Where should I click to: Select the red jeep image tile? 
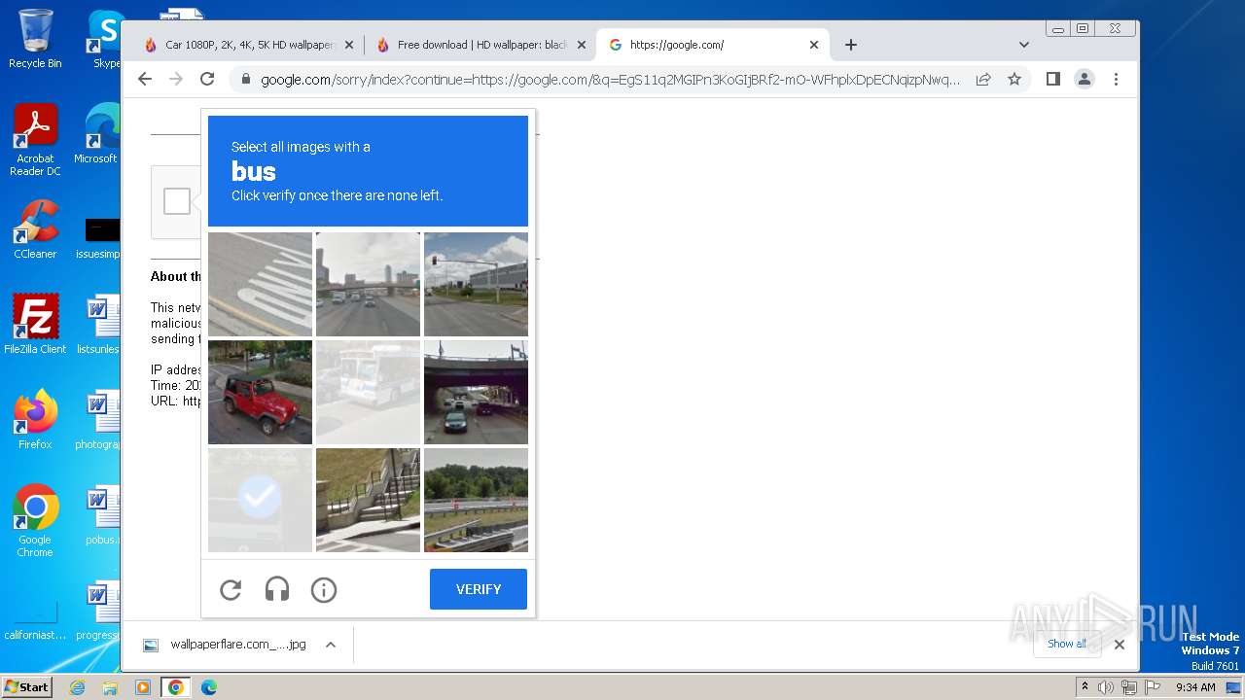coord(260,392)
